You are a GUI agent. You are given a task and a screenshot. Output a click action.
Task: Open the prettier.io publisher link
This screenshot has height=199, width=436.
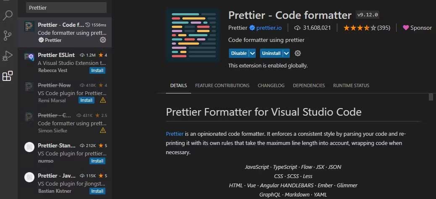click(271, 28)
